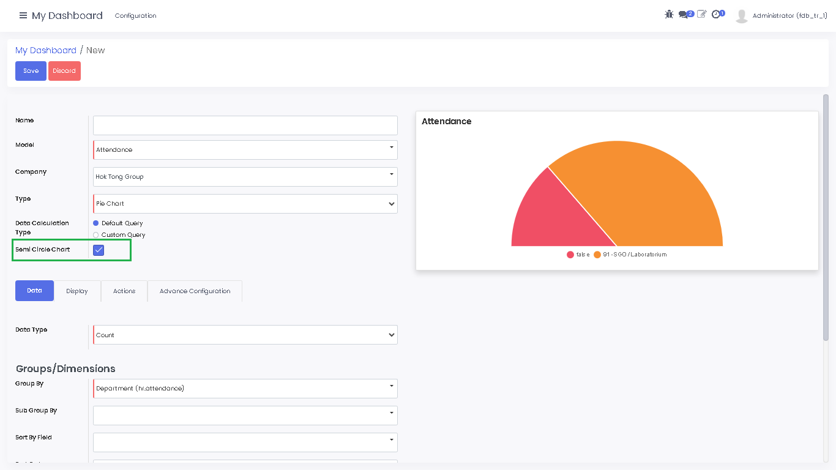This screenshot has height=470, width=836.
Task: Click the orange Laboratorium legend marker
Action: [x=597, y=255]
